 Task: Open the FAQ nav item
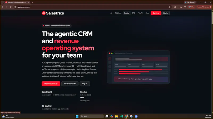click(134, 13)
